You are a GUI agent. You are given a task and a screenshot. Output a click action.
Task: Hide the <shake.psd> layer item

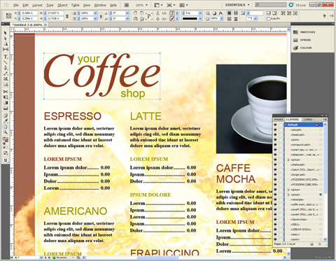click(276, 164)
